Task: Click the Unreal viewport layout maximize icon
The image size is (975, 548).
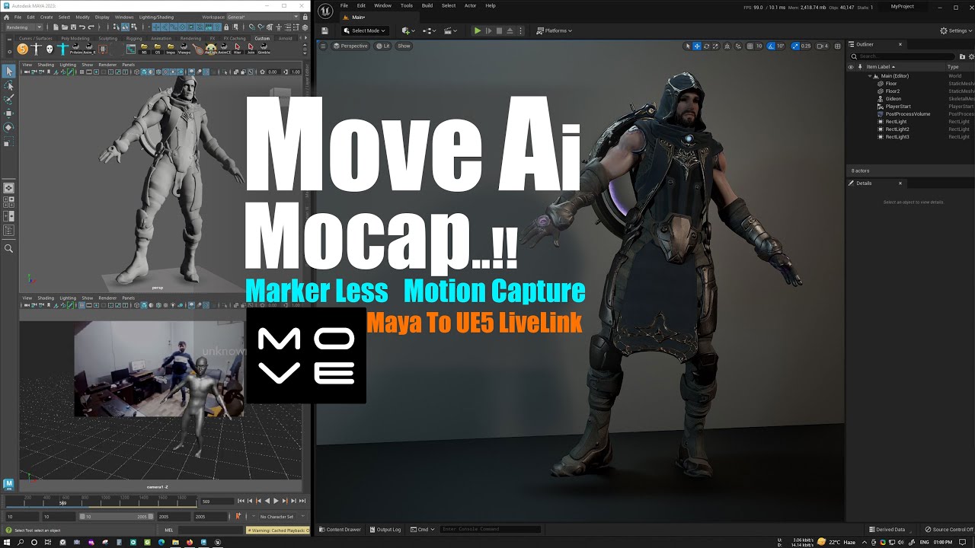Action: (x=837, y=46)
